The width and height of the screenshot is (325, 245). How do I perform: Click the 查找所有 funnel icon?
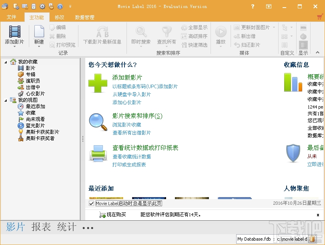point(167,32)
